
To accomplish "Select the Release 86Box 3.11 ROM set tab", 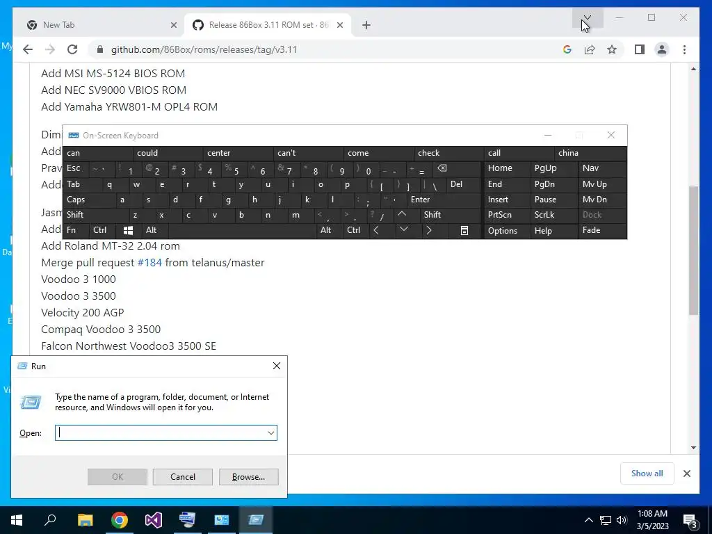I will tap(269, 25).
